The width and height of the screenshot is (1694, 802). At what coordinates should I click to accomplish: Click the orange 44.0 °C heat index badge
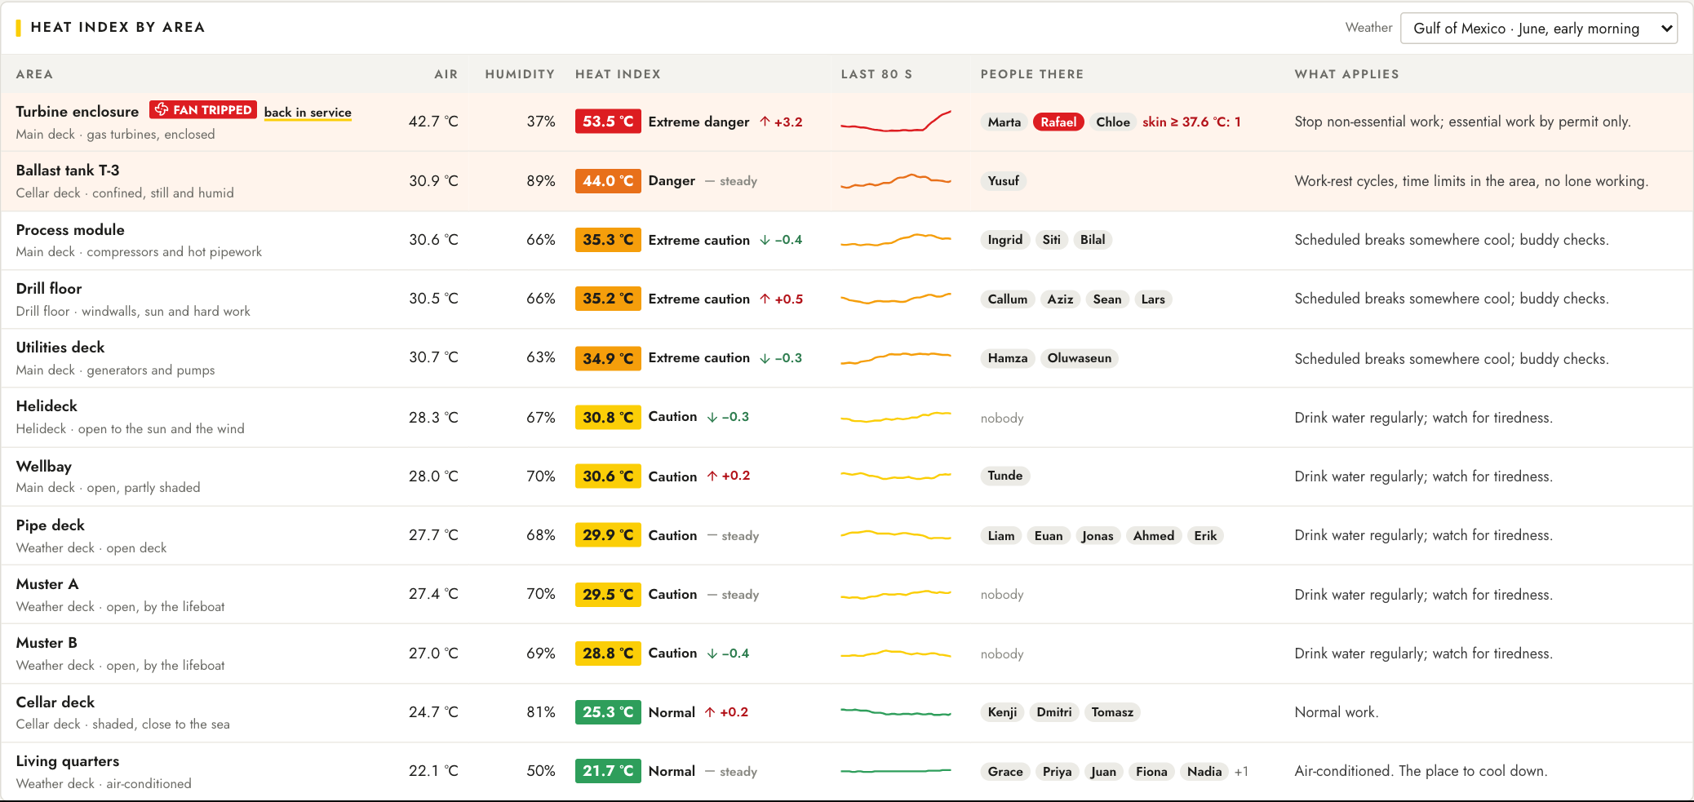(608, 181)
